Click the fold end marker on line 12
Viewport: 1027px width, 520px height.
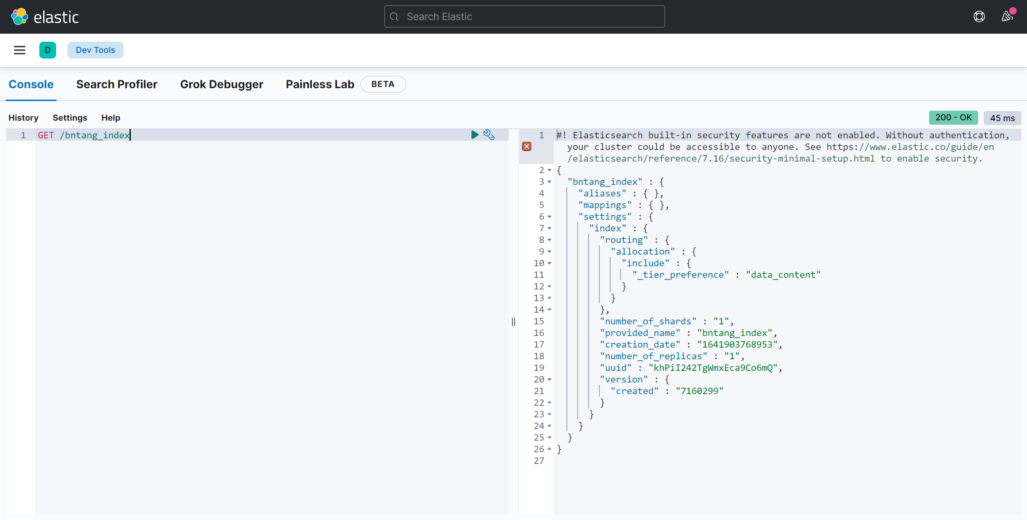550,286
